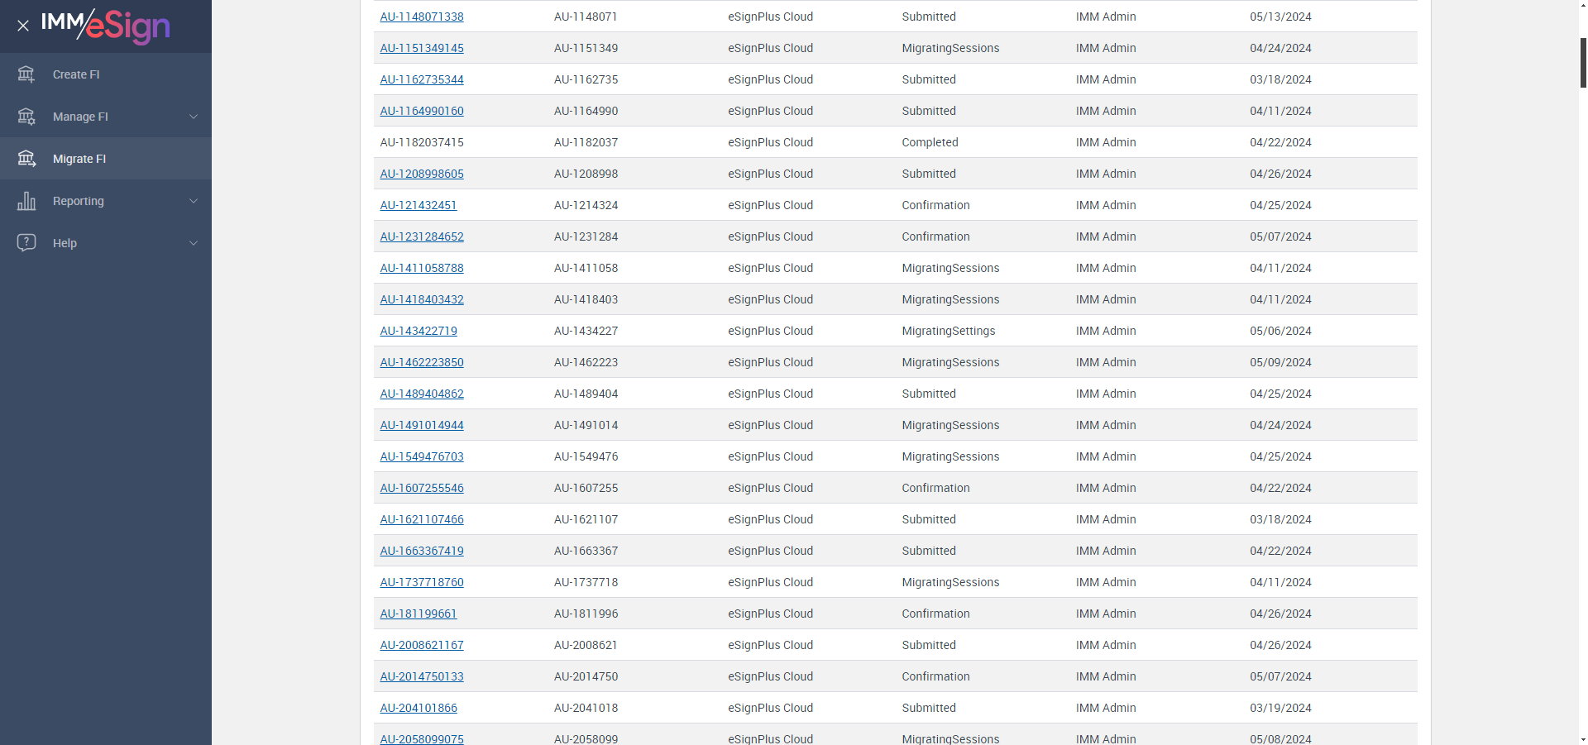Screen dimensions: 1588x745
Task: Open migration link AU-1151349145
Action: [422, 48]
